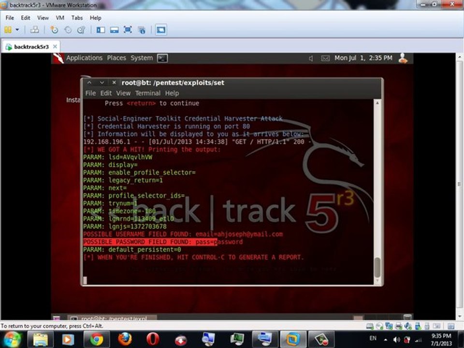Viewport: 464px width, 348px height.
Task: Open the Tabs menu
Action: (x=77, y=18)
